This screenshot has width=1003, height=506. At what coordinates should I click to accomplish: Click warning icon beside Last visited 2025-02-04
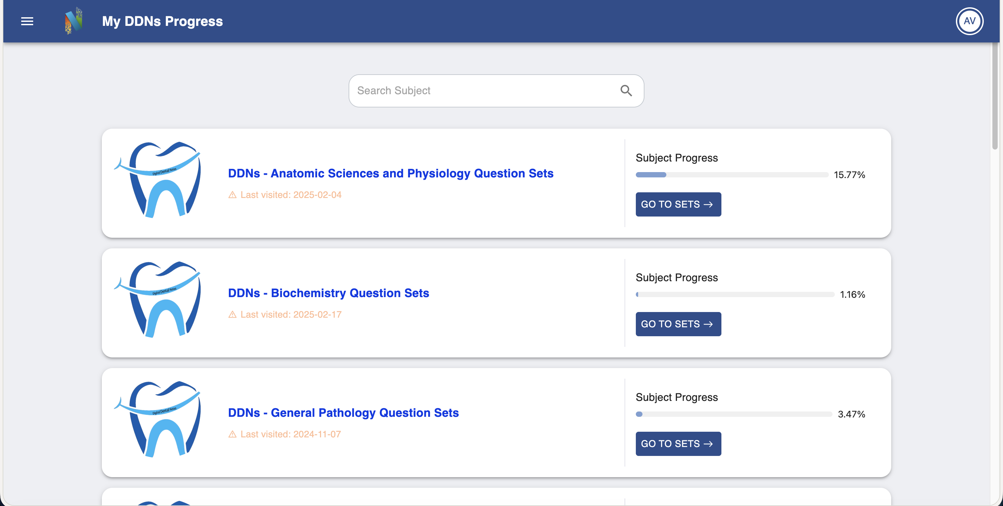233,195
